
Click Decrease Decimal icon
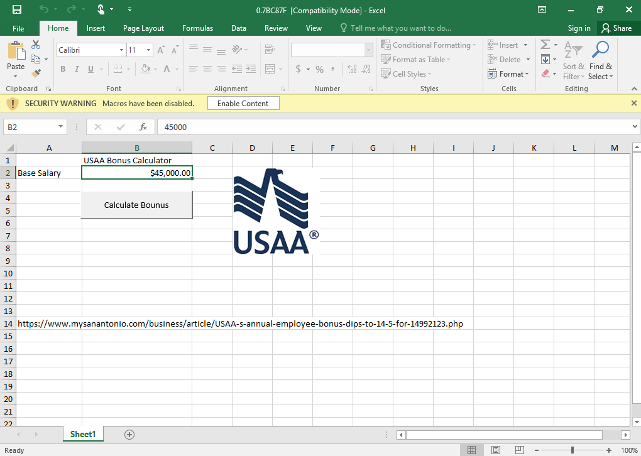(x=366, y=69)
